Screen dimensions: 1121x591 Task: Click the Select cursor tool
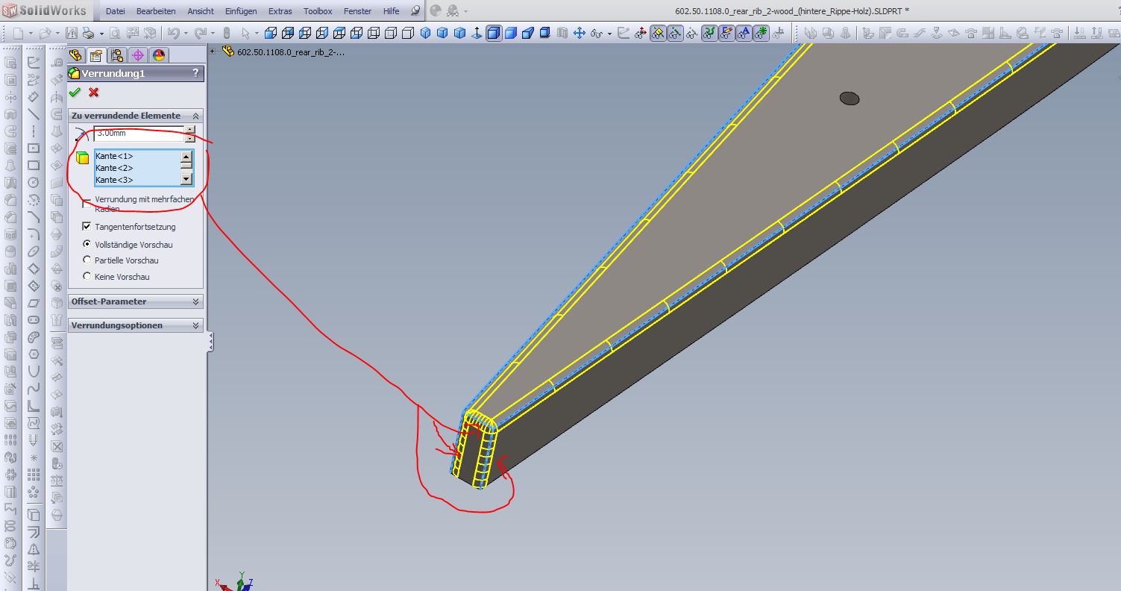tap(245, 33)
